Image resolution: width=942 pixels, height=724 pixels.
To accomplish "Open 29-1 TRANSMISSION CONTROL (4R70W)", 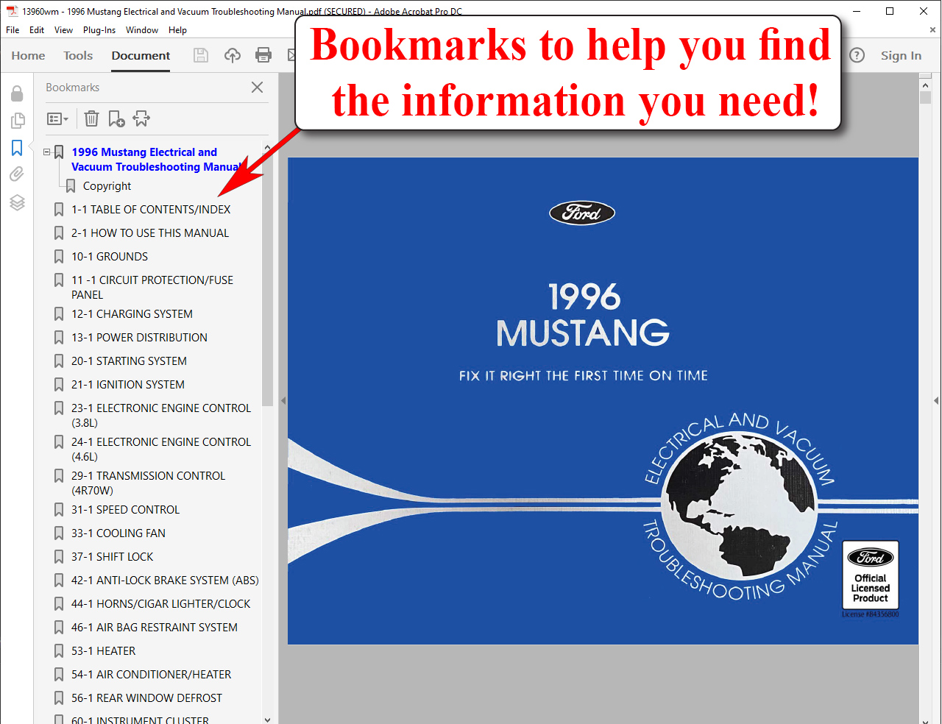I will [149, 483].
